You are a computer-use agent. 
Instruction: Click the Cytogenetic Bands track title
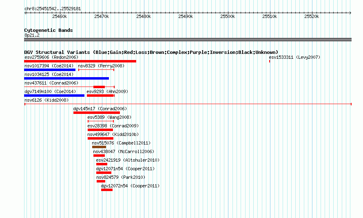coord(49,30)
